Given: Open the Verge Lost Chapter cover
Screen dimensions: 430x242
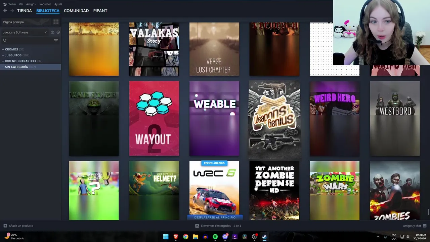Looking at the screenshot, I should pyautogui.click(x=214, y=49).
